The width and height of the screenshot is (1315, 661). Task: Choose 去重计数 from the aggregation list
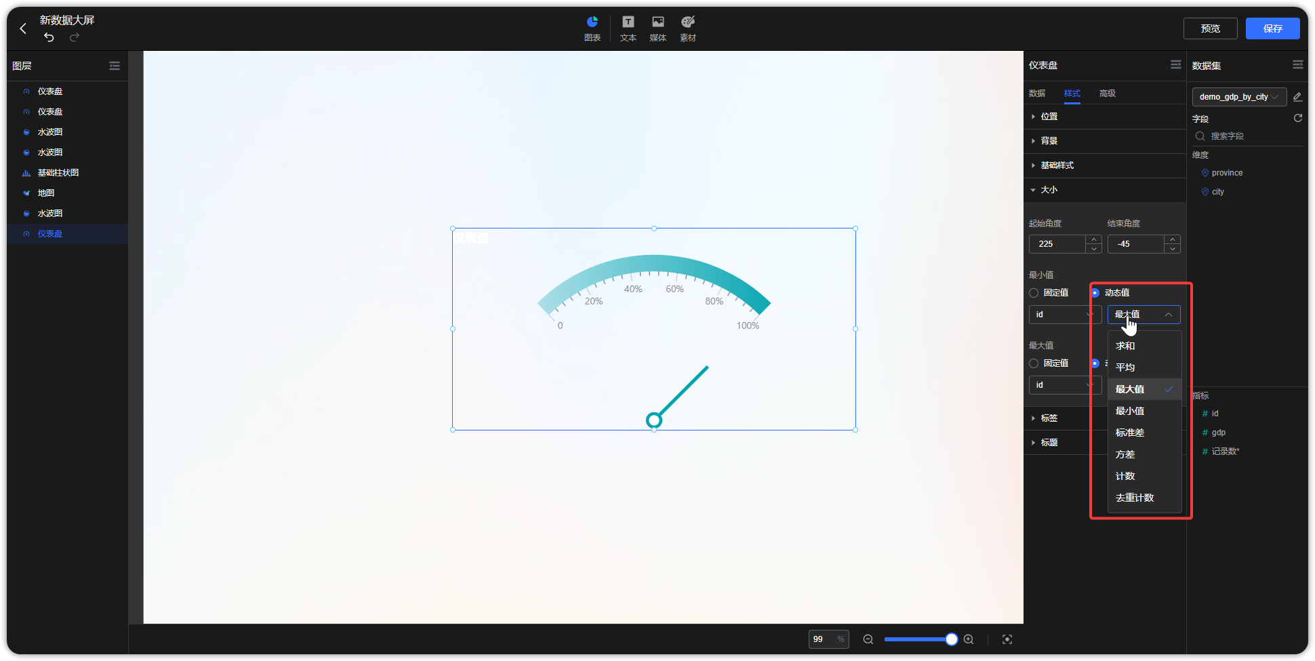click(1145, 498)
